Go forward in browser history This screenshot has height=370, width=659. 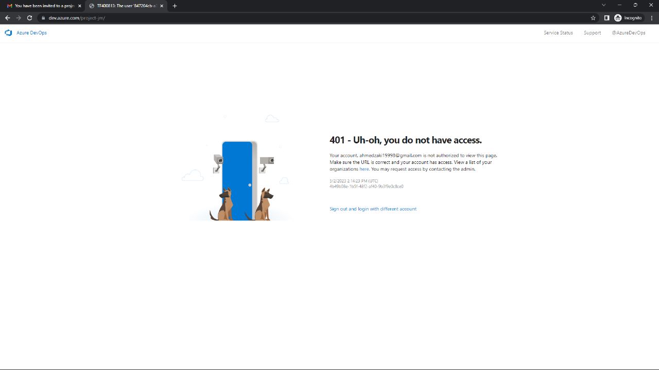pyautogui.click(x=19, y=17)
